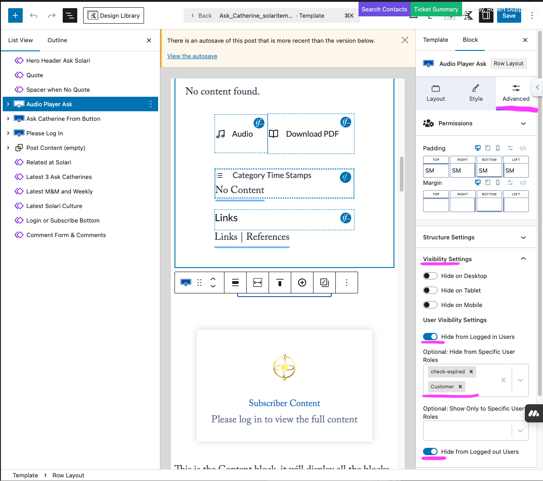
Task: Open options menu for Audio Player Ask
Action: coord(151,104)
